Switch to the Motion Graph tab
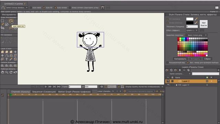 pyautogui.click(x=74, y=92)
